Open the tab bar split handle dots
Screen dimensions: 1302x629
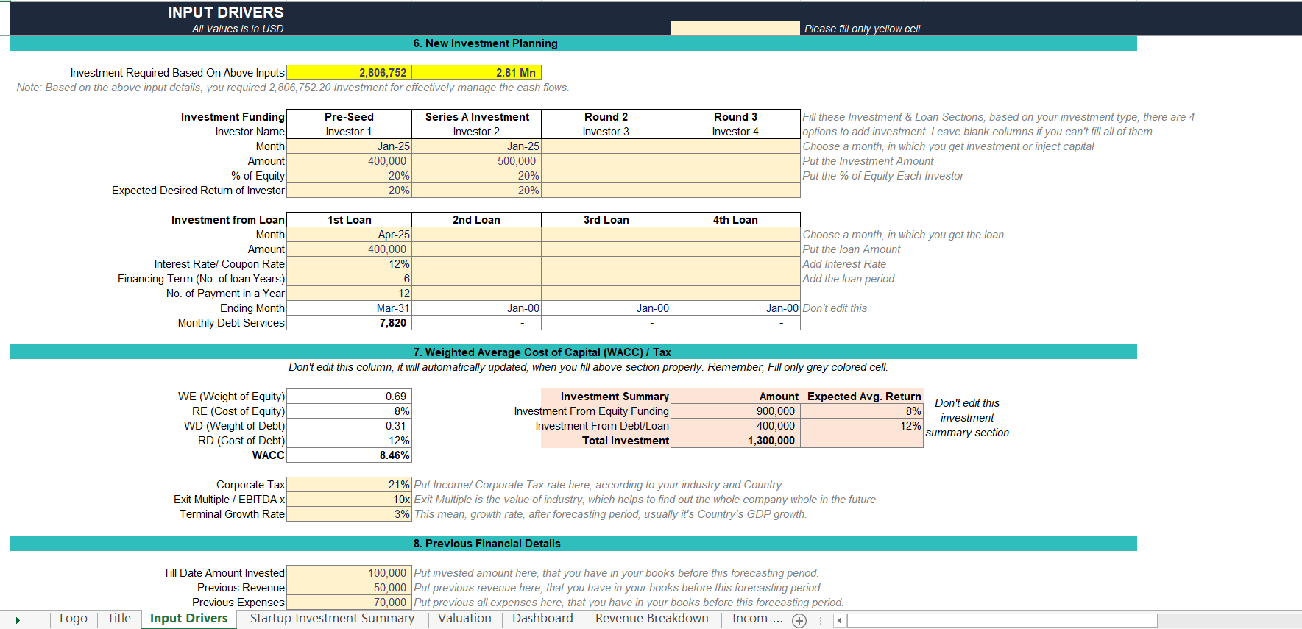pyautogui.click(x=820, y=620)
